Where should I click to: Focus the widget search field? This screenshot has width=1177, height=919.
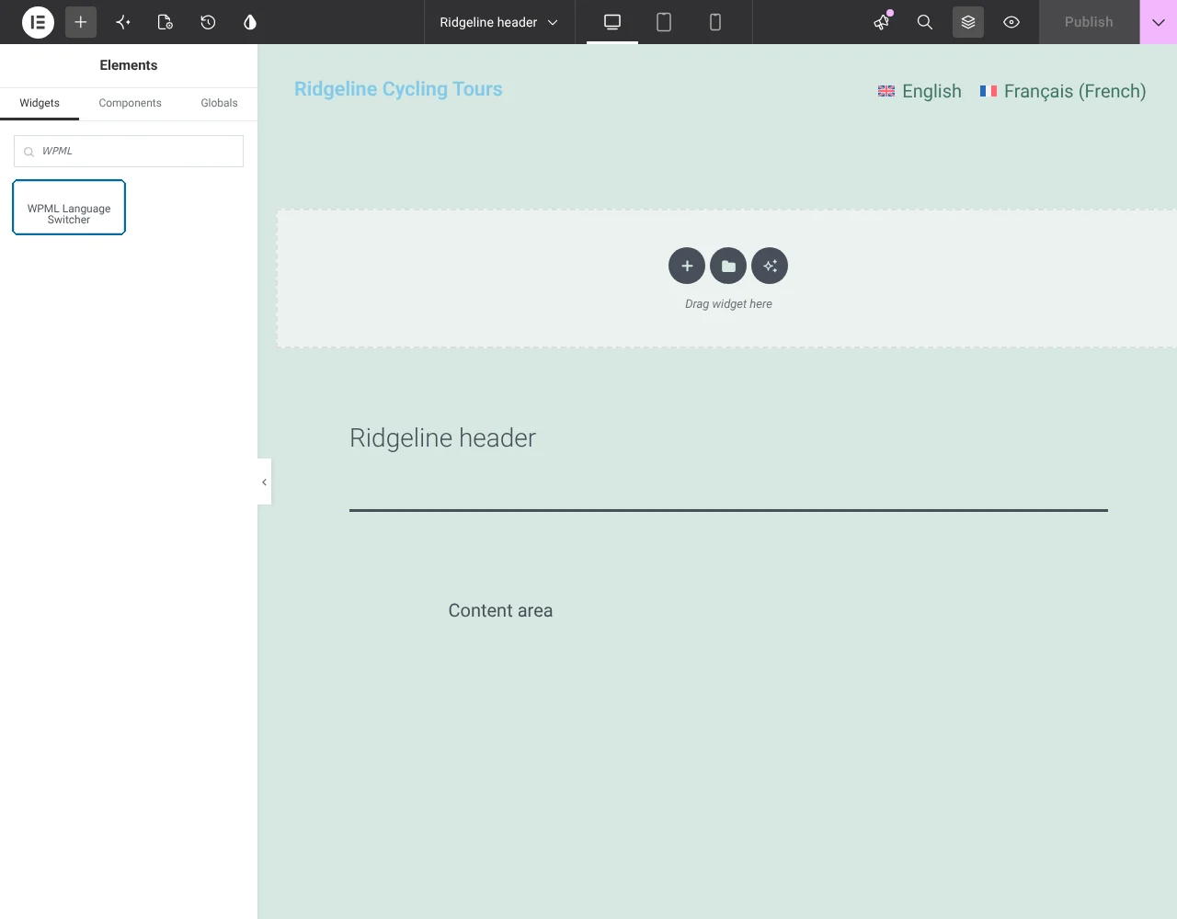pos(129,151)
